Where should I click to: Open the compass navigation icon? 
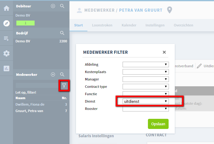click(6, 23)
